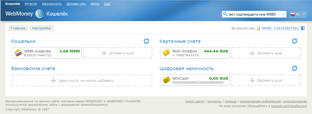Click the WMR wallet icon
This screenshot has height=114, width=312.
[x=18, y=53]
